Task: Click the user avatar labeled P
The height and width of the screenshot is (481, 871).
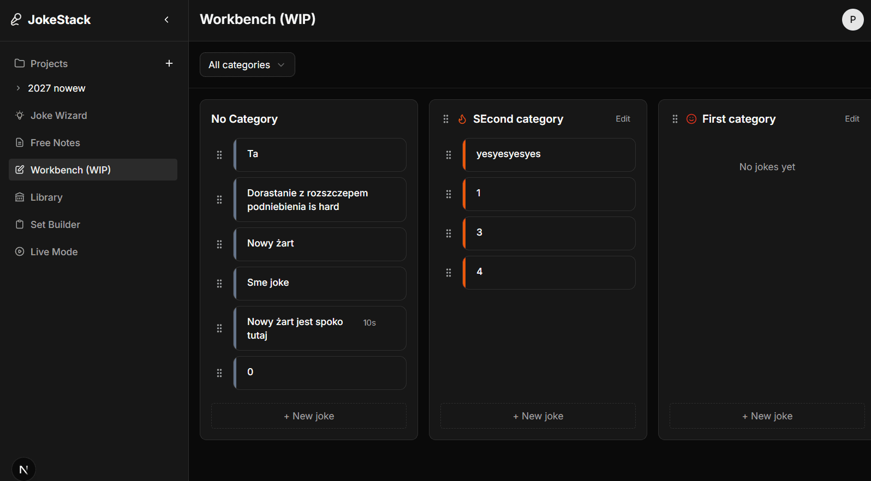Action: click(852, 20)
